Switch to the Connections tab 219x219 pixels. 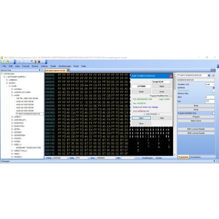click(x=195, y=157)
